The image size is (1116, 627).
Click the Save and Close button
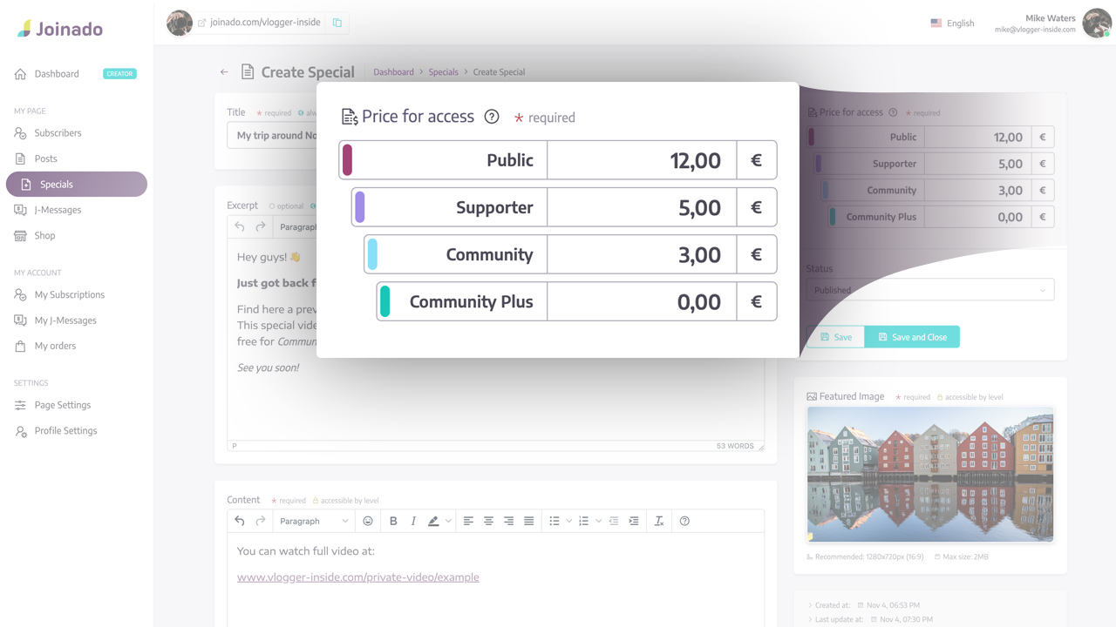912,336
